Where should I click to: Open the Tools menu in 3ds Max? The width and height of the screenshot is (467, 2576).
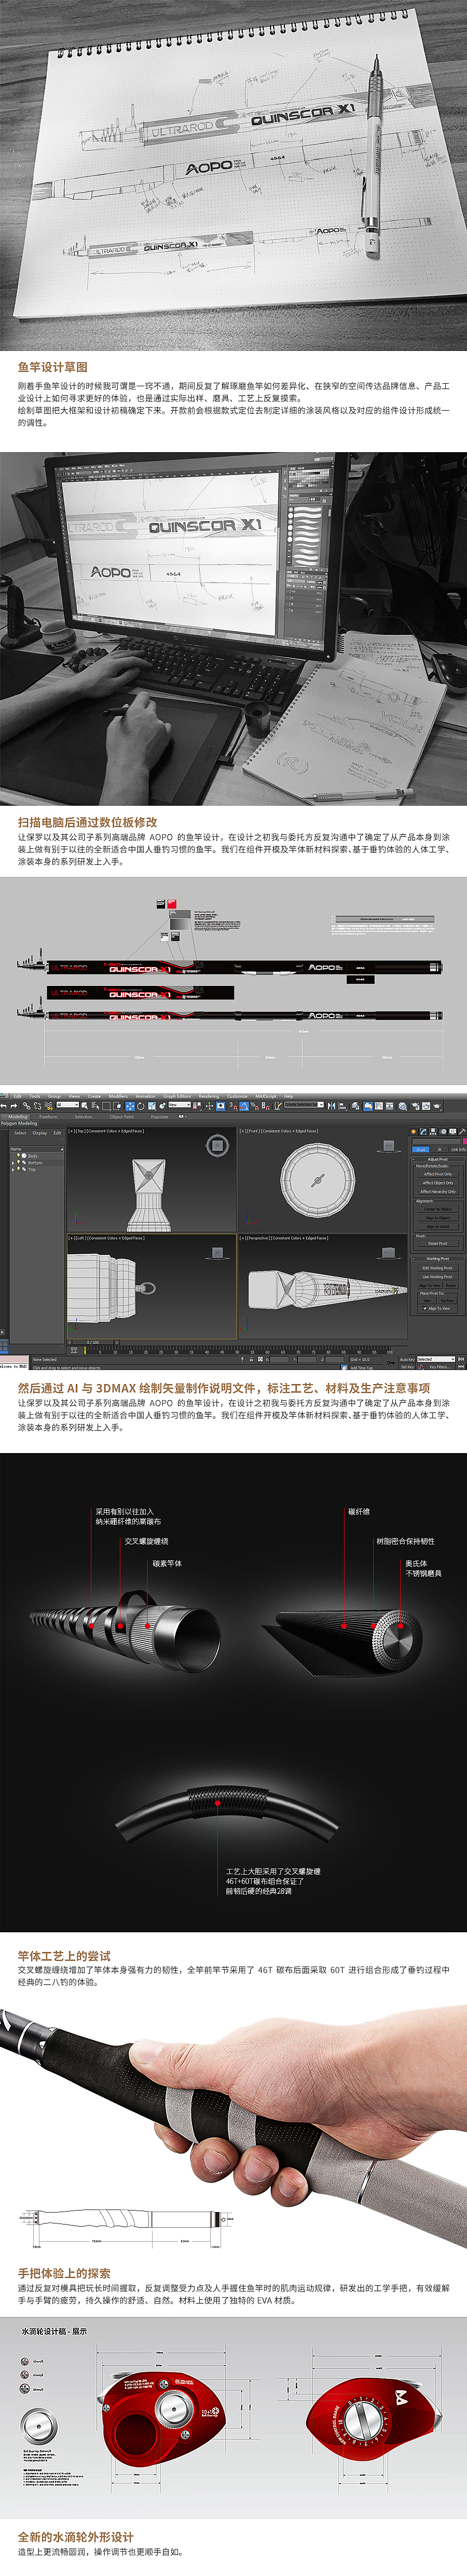click(35, 1097)
